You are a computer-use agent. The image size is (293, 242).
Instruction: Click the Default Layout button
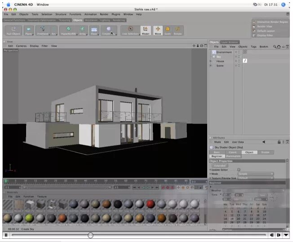click(x=271, y=31)
